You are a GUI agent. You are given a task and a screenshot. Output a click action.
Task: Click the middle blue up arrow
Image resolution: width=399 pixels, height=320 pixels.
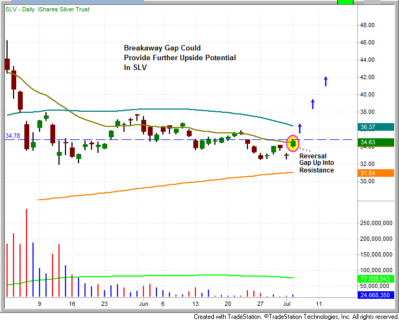(312, 104)
